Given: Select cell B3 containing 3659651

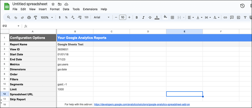Looking at the screenshot, I should click(x=75, y=49).
